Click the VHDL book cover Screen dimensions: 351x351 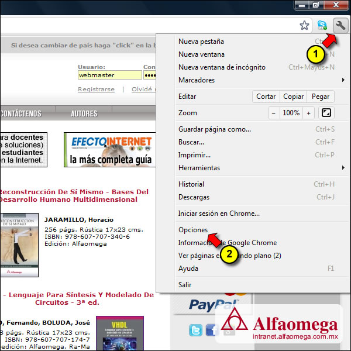point(120,333)
